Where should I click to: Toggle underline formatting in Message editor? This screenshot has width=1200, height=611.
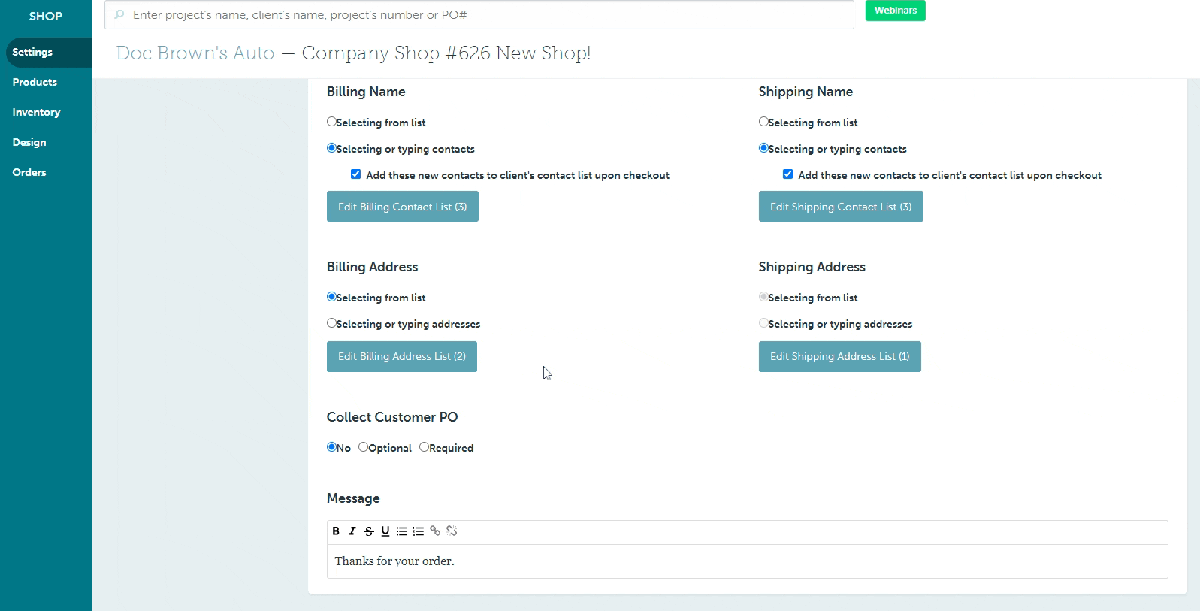click(x=385, y=531)
